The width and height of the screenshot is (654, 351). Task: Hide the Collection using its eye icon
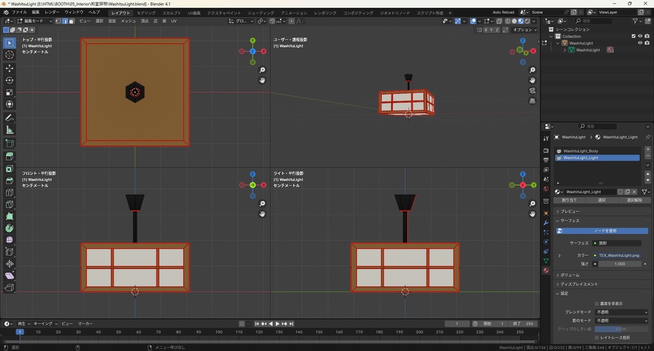[x=640, y=36]
